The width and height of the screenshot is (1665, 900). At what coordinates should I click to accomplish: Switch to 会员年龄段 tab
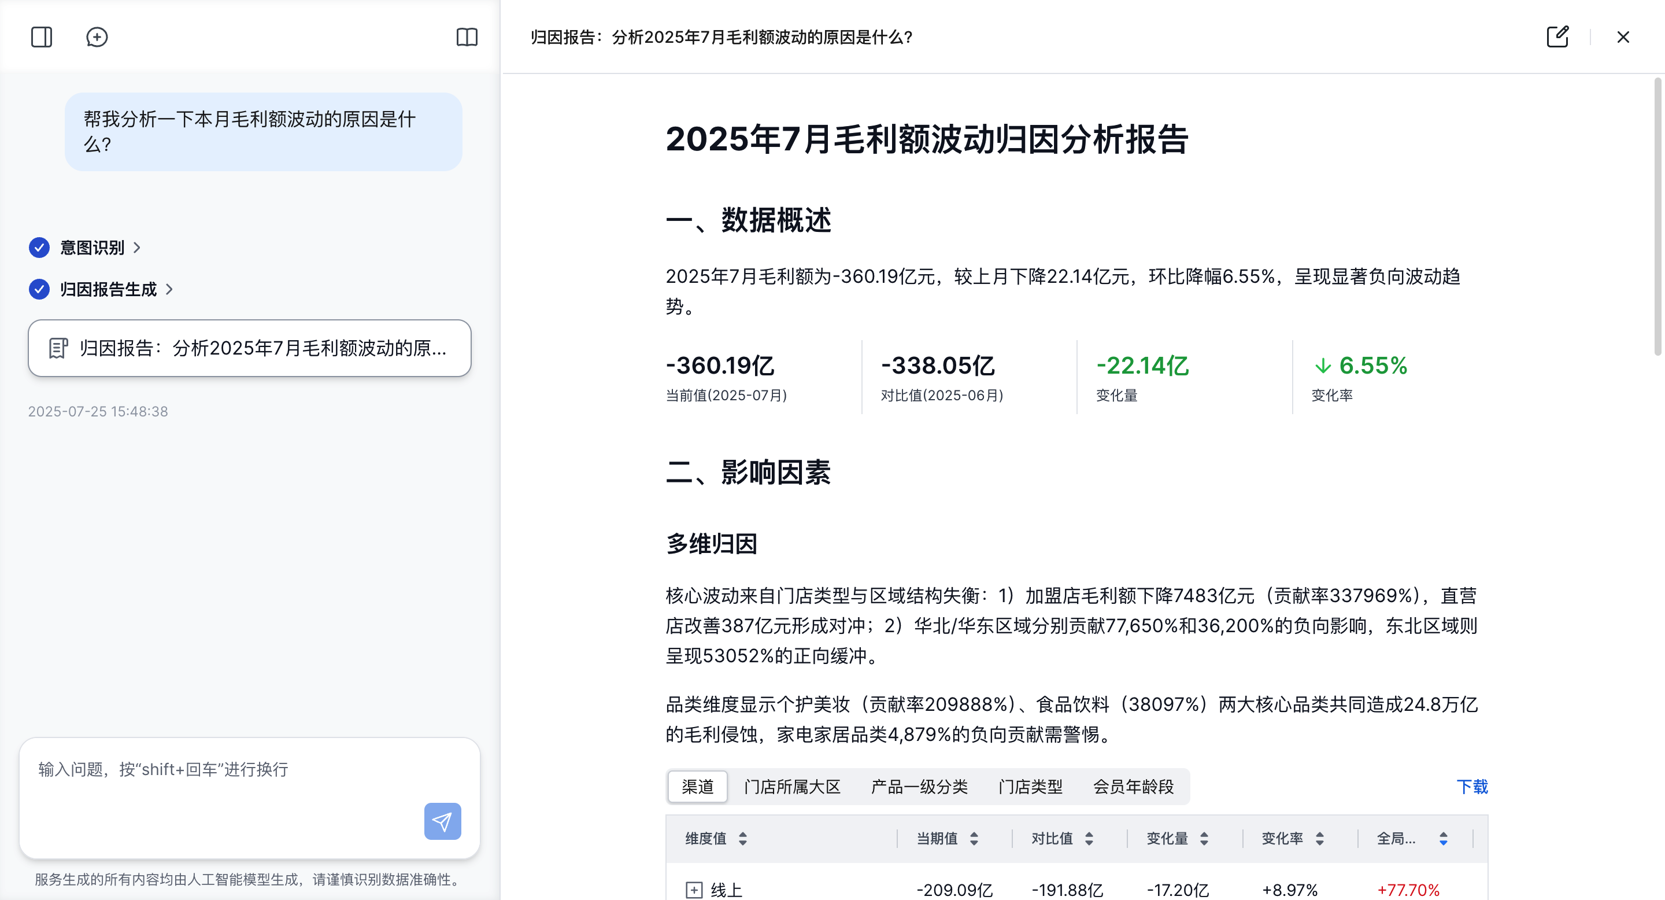pyautogui.click(x=1133, y=786)
